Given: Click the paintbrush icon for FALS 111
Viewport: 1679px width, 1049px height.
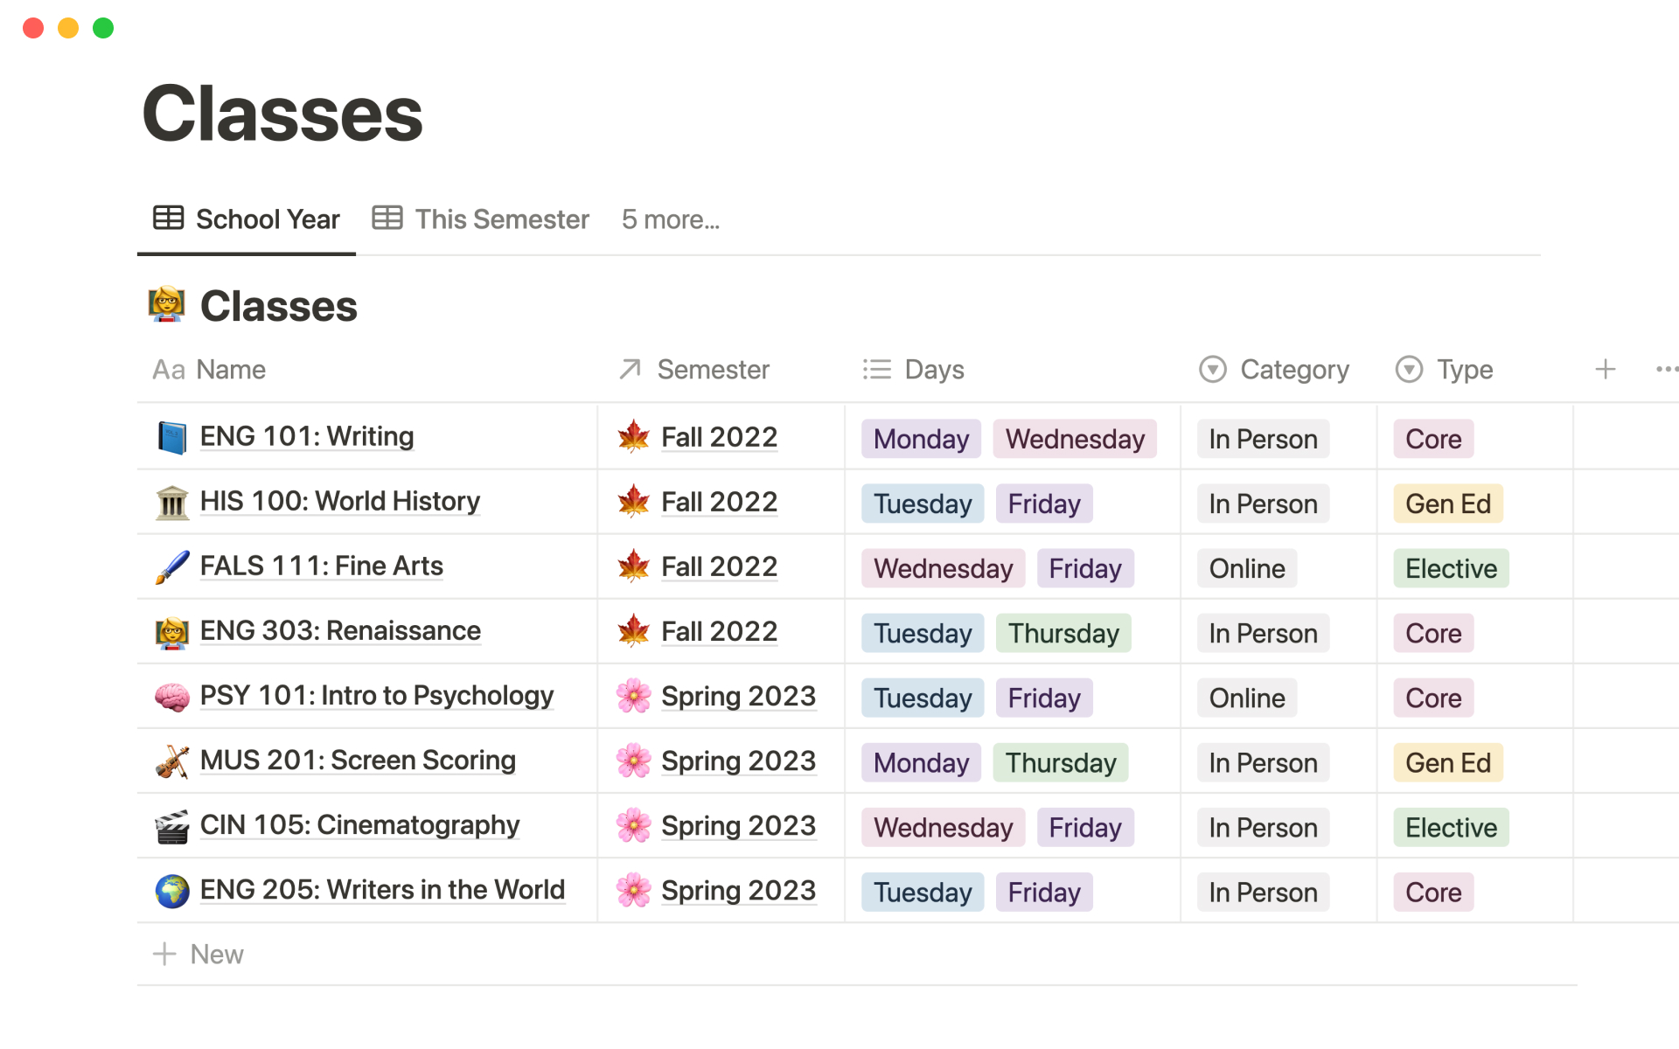Looking at the screenshot, I should [172, 566].
